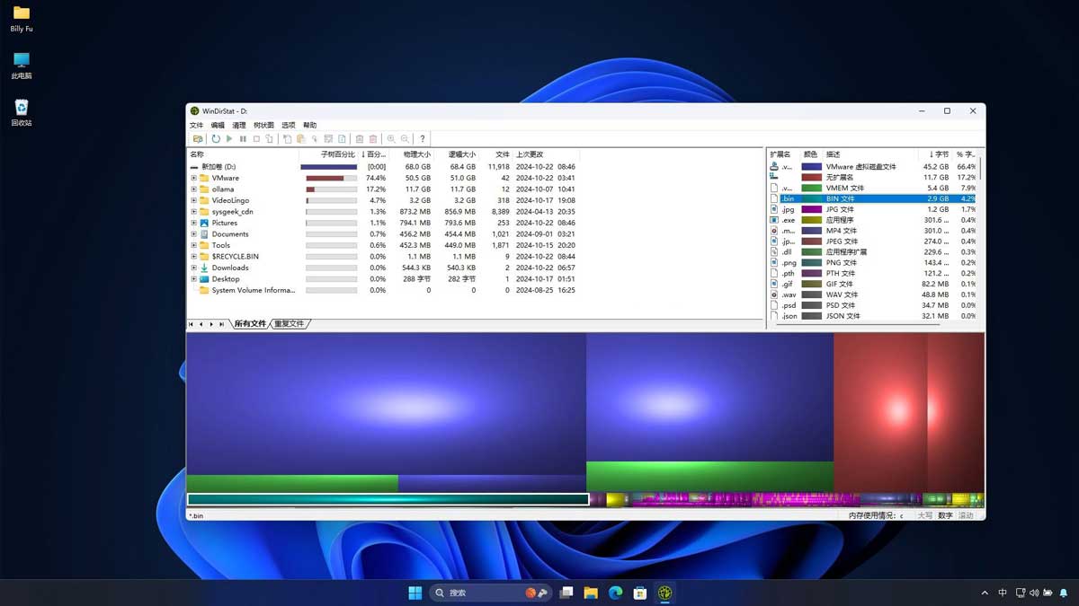
Task: Open the 清理 menu
Action: click(x=239, y=125)
